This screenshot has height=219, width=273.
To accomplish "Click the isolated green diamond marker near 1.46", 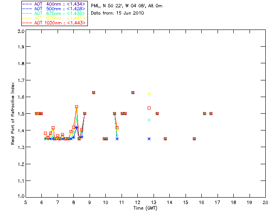I will (149, 120).
